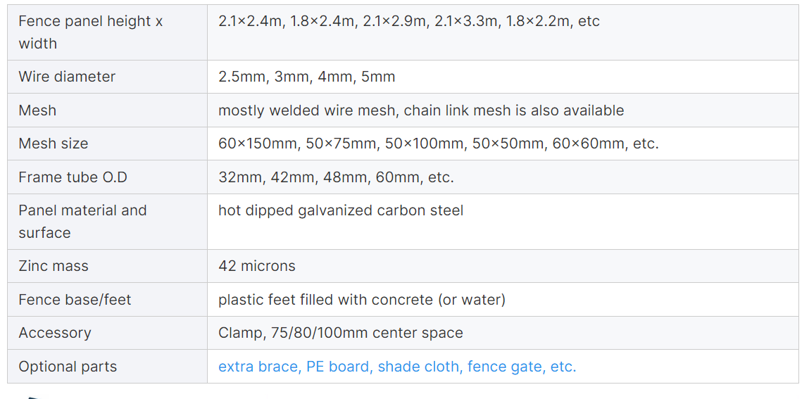The height and width of the screenshot is (399, 809).
Task: Select the Wire diameter row label
Action: [x=67, y=77]
